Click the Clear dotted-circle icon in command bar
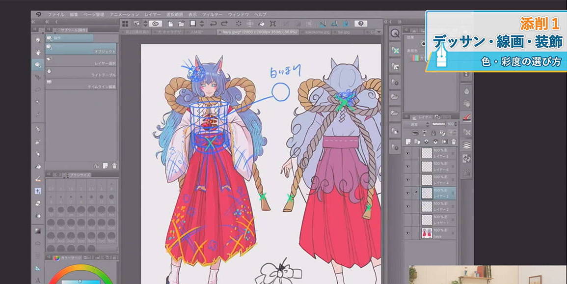The width and height of the screenshot is (567, 284). point(239,24)
